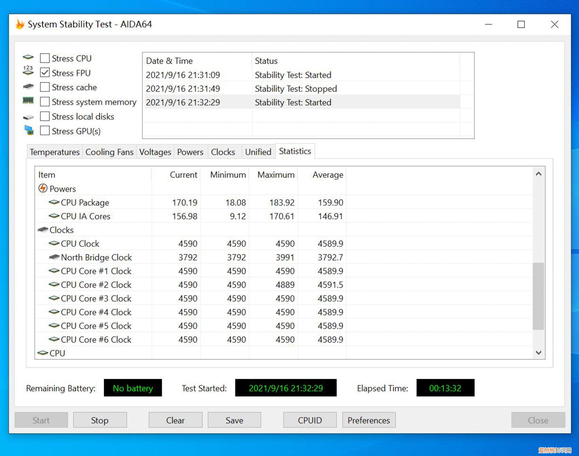Enable the Stress CPU checkbox
Viewport: 579px width, 456px height.
(45, 58)
